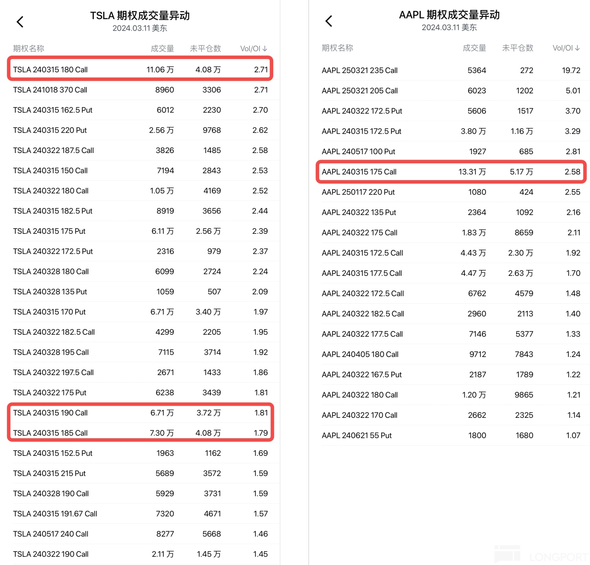The width and height of the screenshot is (590, 565).
Task: Go back from AAPL options volume page
Action: click(329, 21)
